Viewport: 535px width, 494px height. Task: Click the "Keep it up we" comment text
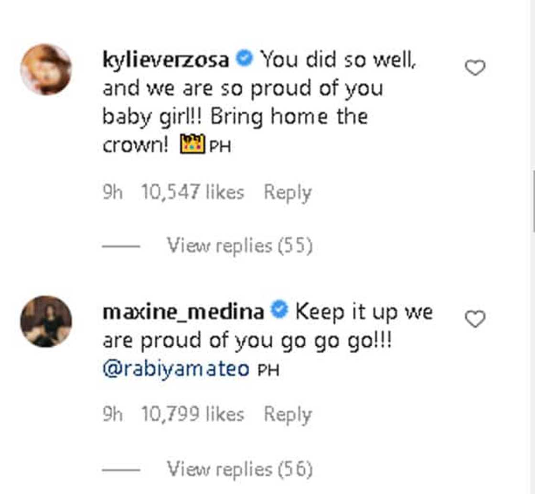point(364,312)
